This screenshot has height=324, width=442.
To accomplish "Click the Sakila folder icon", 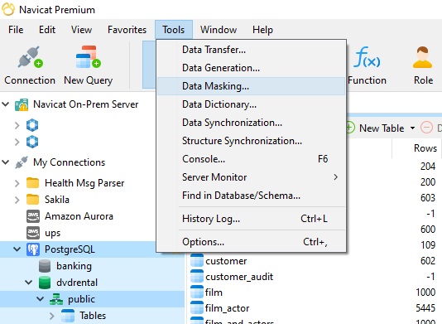I will (x=33, y=200).
